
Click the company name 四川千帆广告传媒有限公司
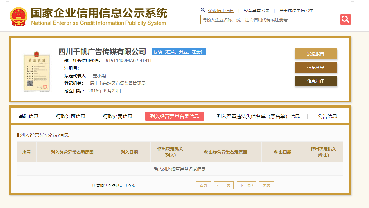click(102, 52)
